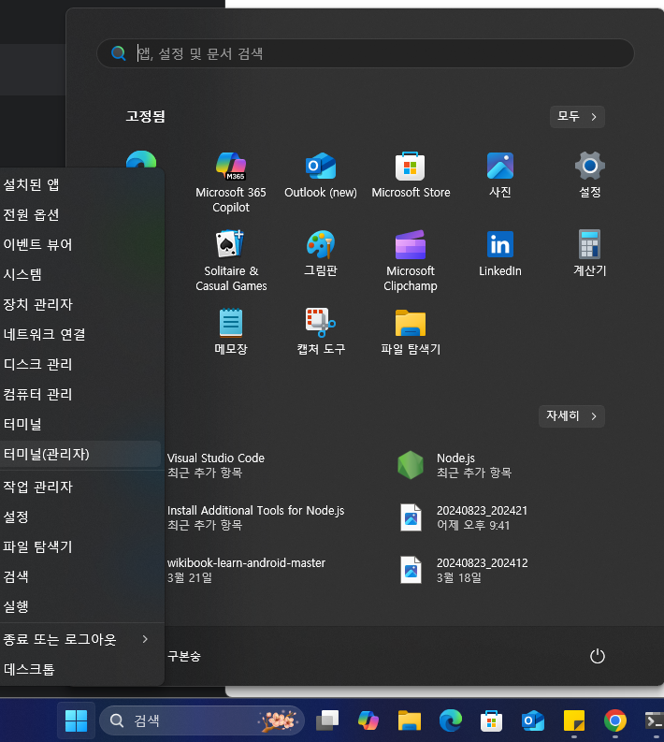The width and height of the screenshot is (664, 742).
Task: Show all apps with 모두 button
Action: 577,116
